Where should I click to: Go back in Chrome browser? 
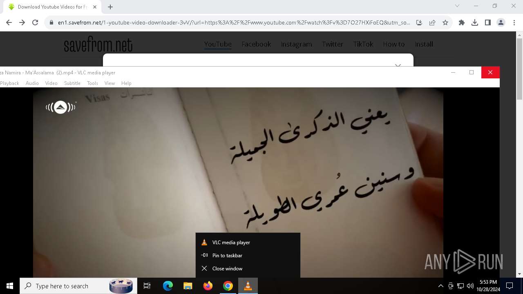click(x=9, y=22)
